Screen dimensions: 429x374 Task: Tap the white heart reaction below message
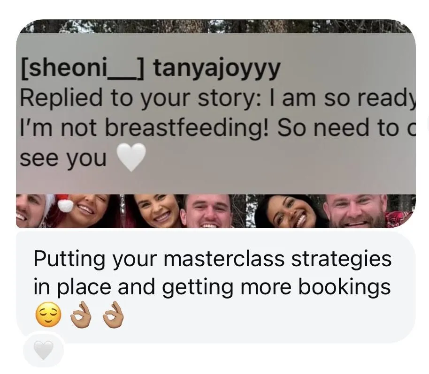[43, 350]
